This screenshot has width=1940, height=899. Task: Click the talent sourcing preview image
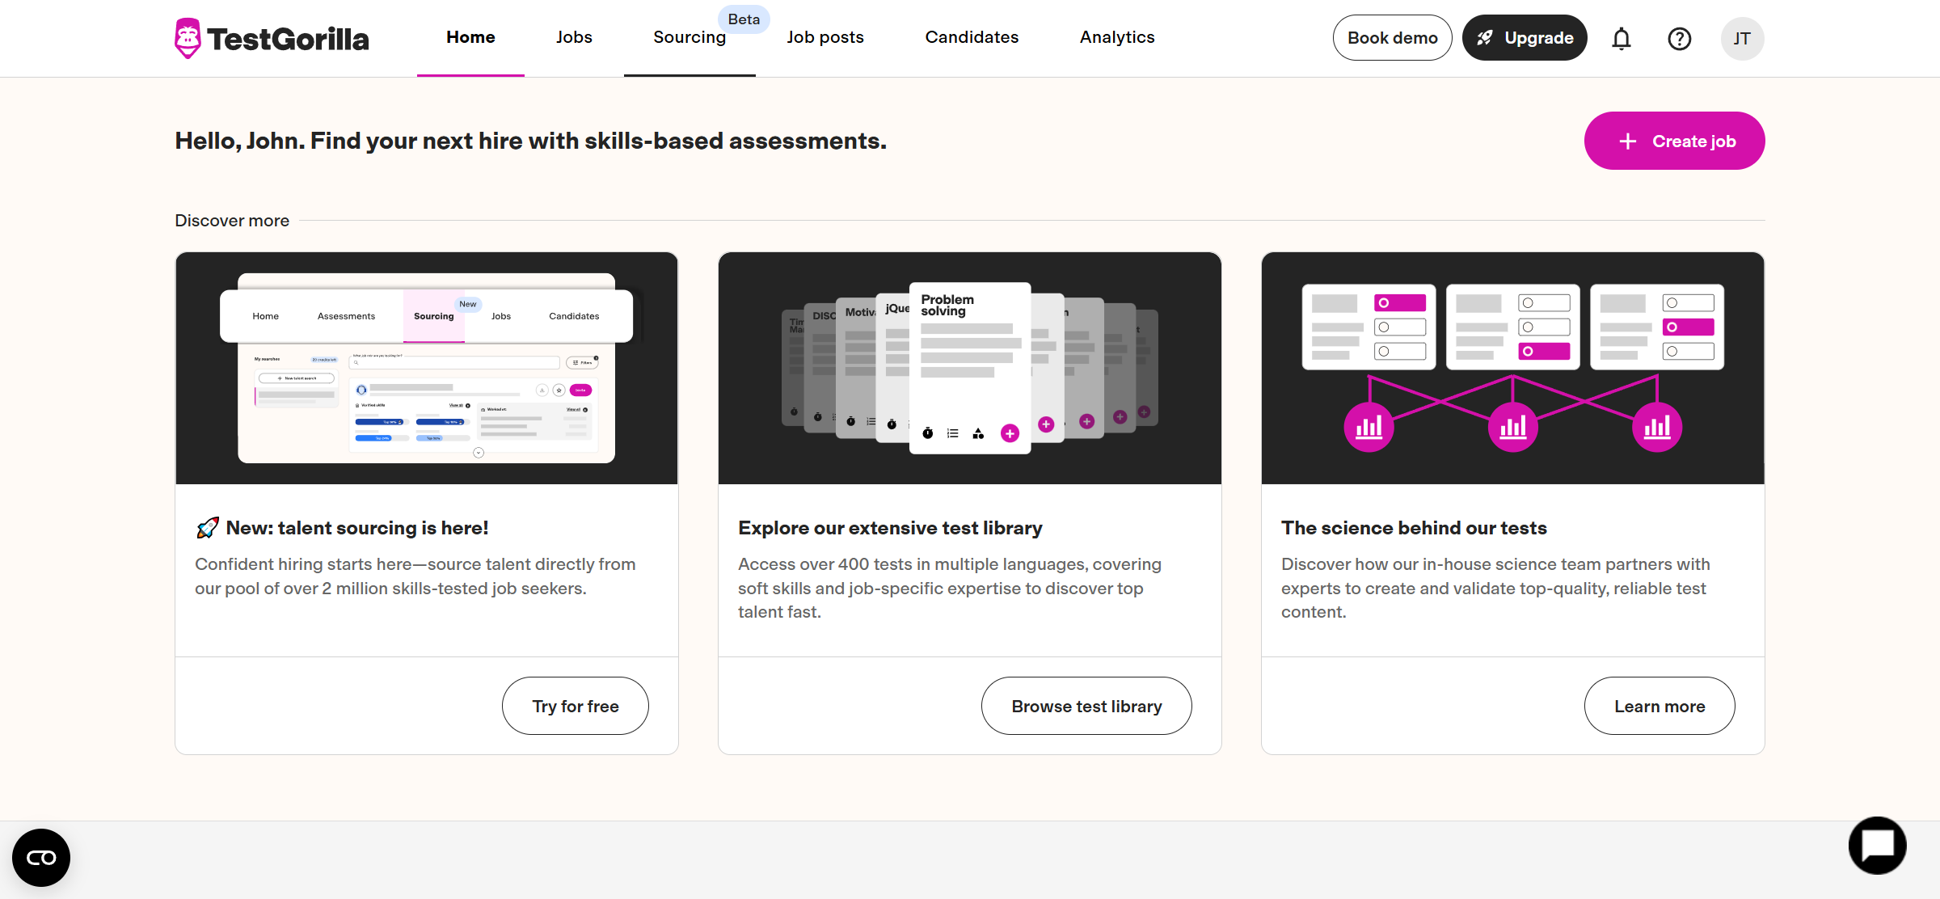[427, 368]
